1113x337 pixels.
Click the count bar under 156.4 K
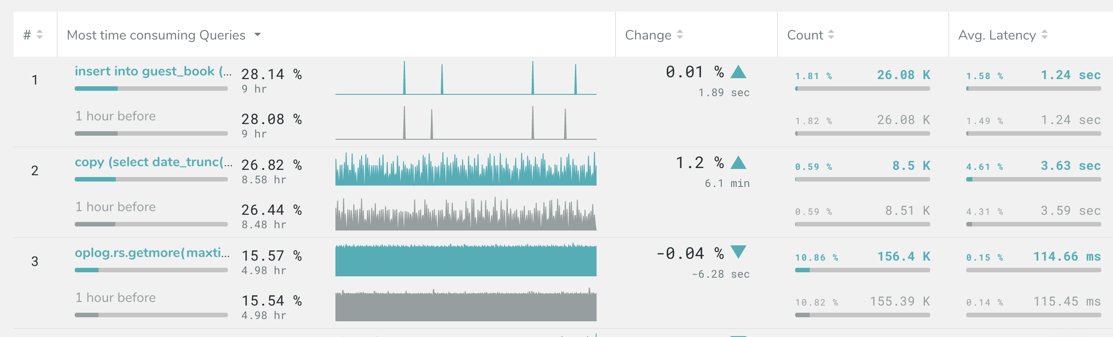point(862,270)
